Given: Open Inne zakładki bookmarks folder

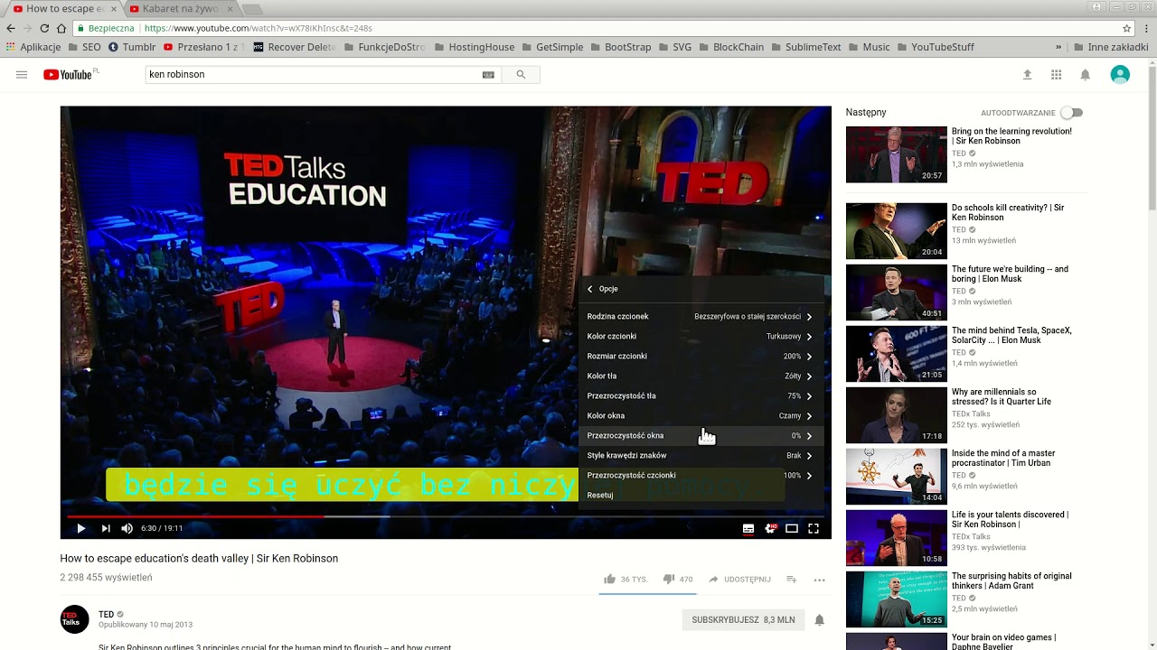Looking at the screenshot, I should [x=1110, y=47].
